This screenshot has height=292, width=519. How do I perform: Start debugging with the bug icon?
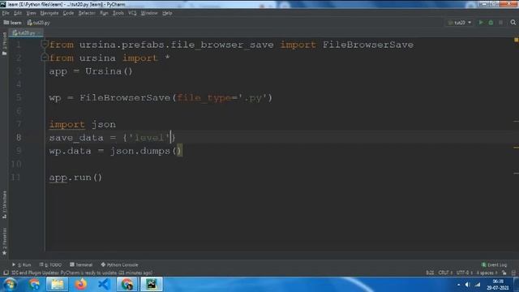tap(491, 23)
